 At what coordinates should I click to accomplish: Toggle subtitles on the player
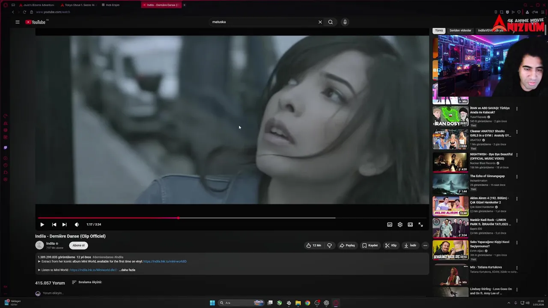click(x=390, y=225)
